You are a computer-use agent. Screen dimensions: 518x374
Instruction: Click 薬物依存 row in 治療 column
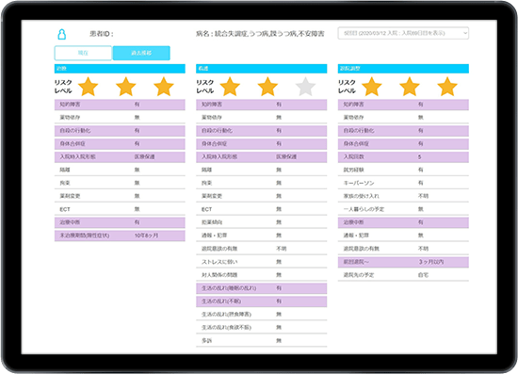pyautogui.click(x=120, y=118)
